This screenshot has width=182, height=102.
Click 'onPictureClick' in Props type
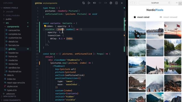(54, 14)
